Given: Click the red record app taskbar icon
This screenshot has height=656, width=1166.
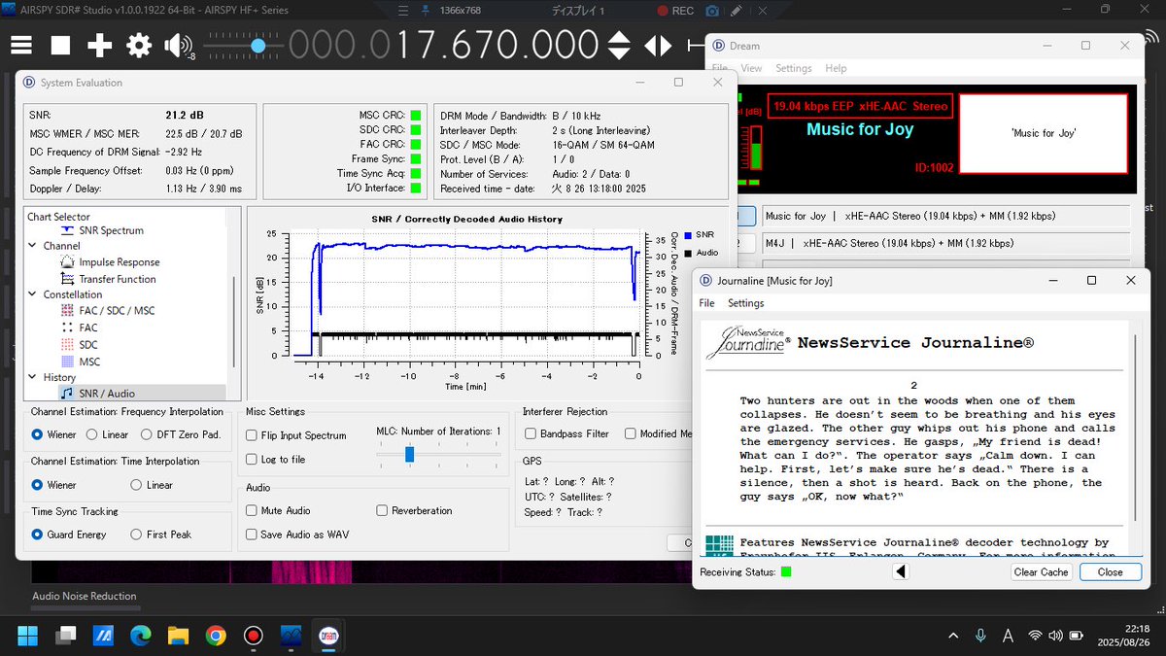Looking at the screenshot, I should point(254,636).
